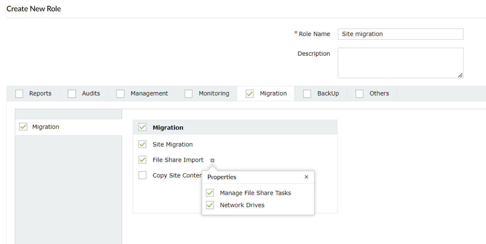
Task: Uncheck the Migration tab checkbox
Action: coord(250,94)
